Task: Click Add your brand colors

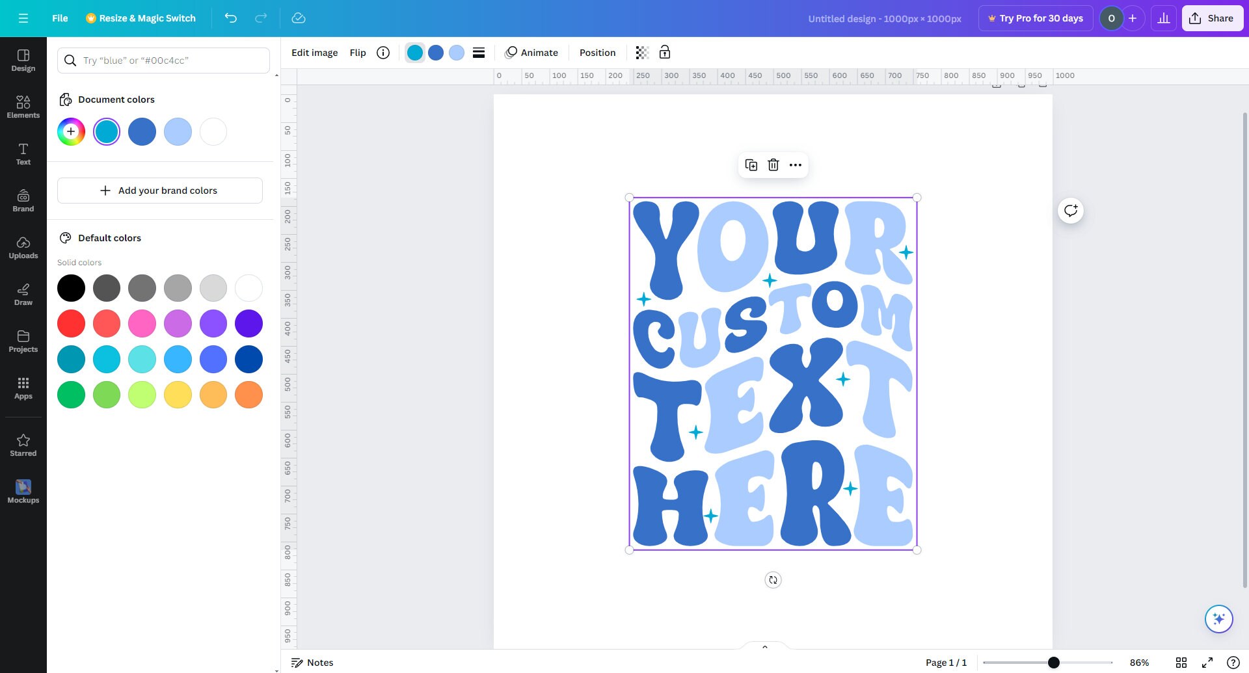Action: point(159,190)
